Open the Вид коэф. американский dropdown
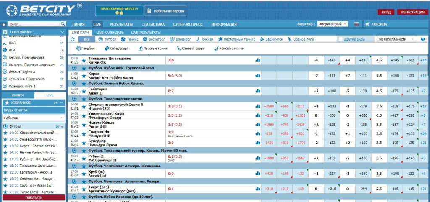This screenshot has height=202, width=430. [x=332, y=24]
